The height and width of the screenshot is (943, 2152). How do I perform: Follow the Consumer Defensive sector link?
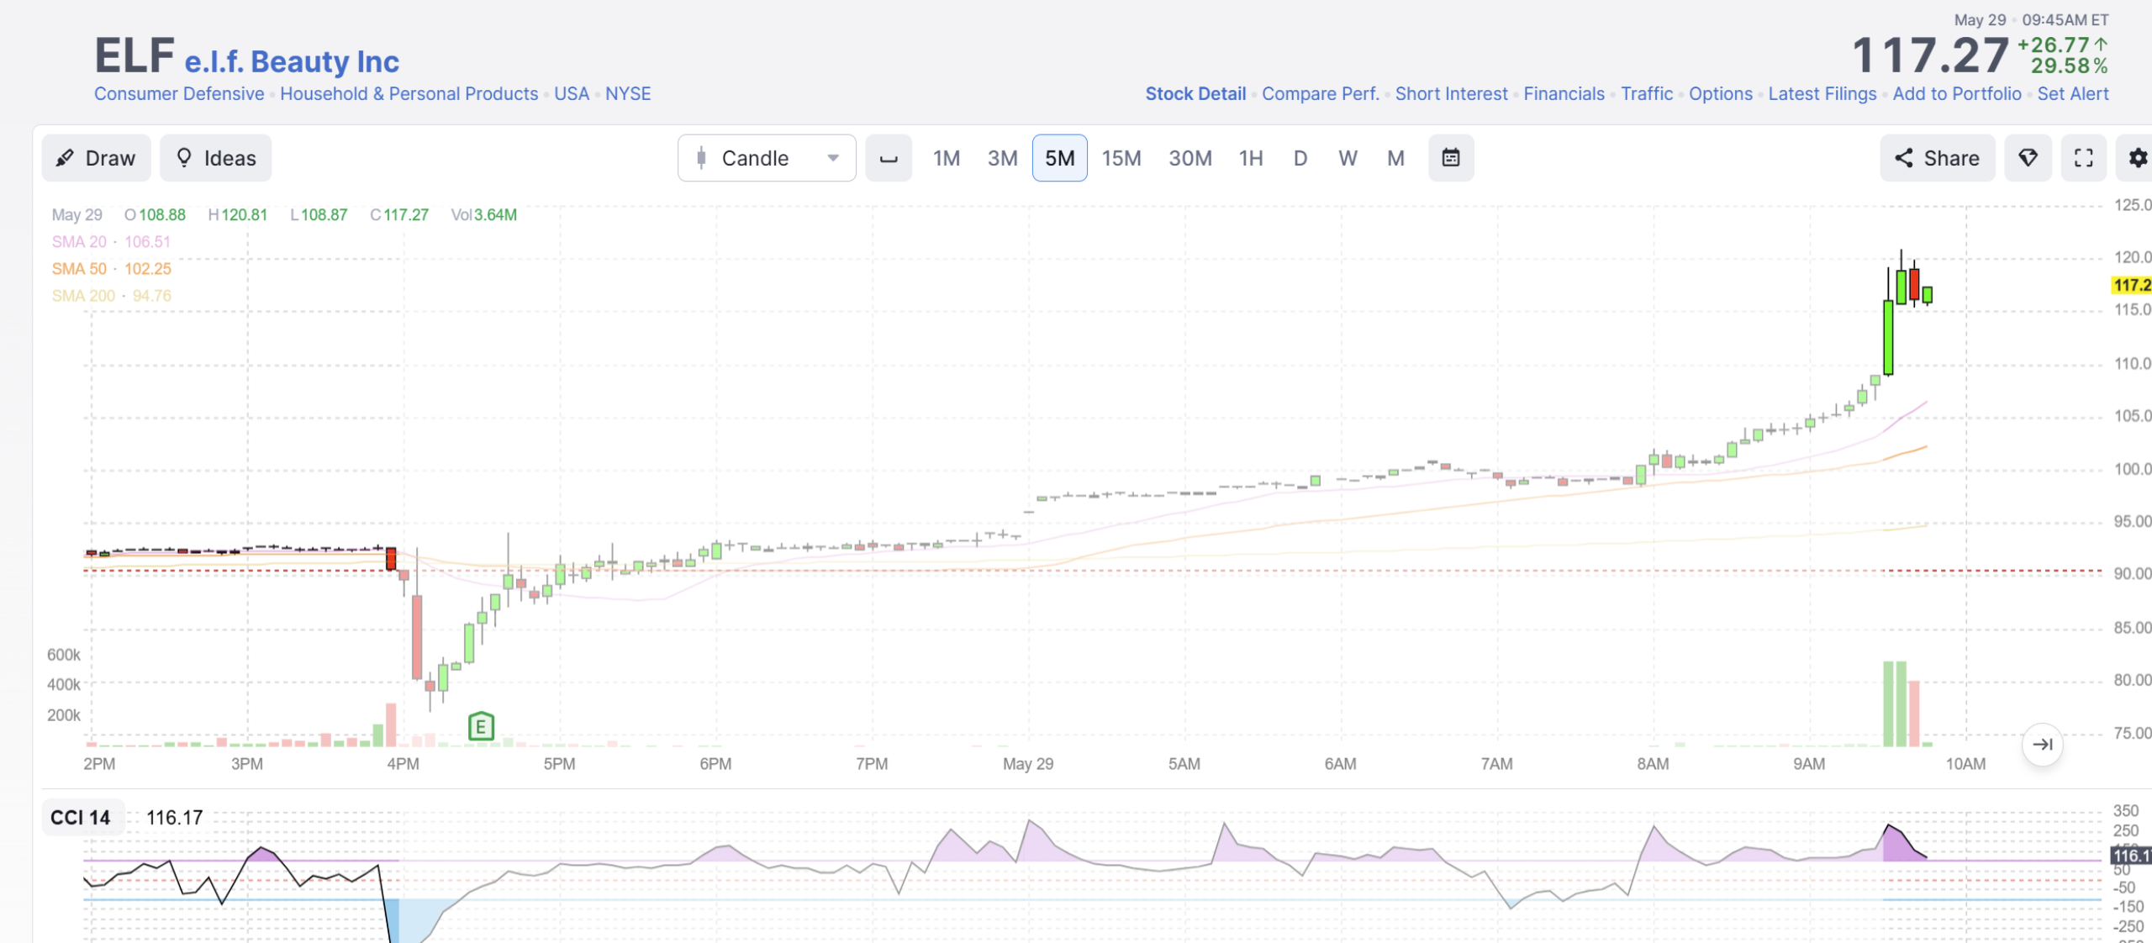179,94
